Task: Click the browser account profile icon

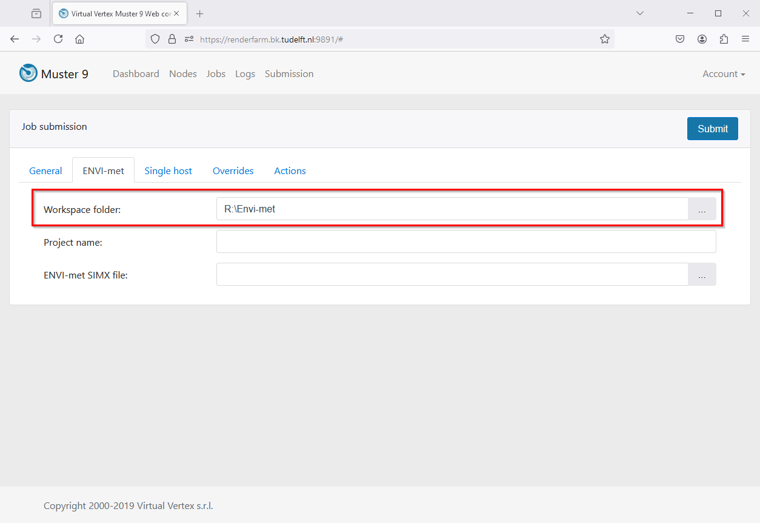Action: pyautogui.click(x=702, y=38)
